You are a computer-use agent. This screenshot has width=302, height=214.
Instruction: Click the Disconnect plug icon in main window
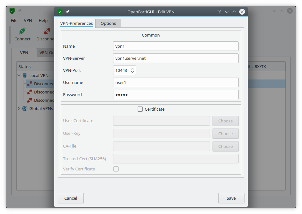click(47, 31)
